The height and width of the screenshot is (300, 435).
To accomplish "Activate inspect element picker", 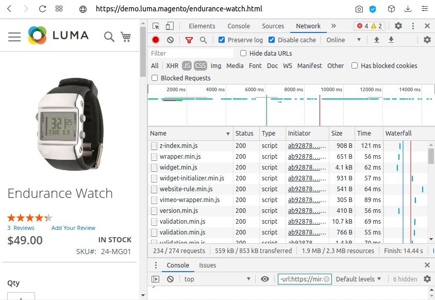I will tap(156, 26).
